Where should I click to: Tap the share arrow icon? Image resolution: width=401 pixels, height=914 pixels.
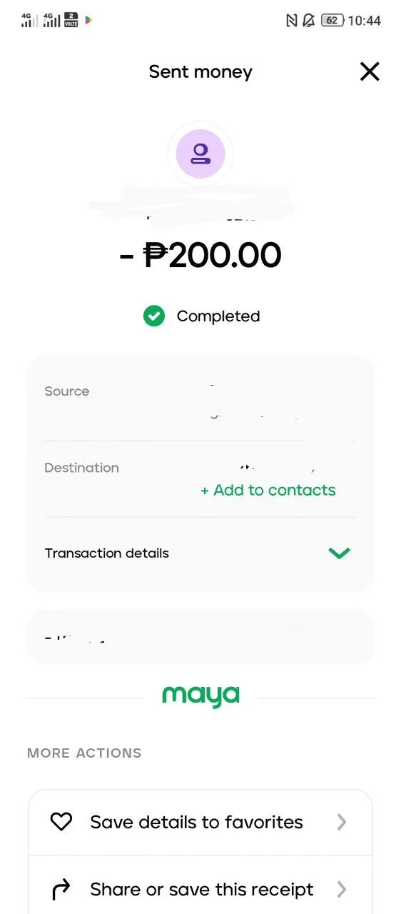[61, 889]
